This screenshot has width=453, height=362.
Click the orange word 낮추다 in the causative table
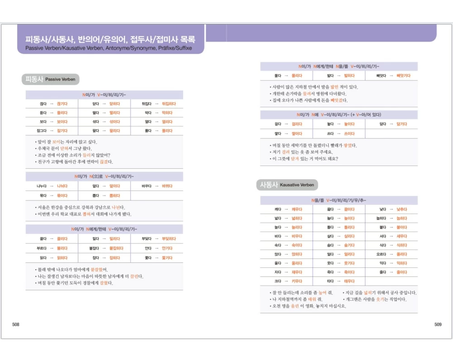click(x=402, y=210)
